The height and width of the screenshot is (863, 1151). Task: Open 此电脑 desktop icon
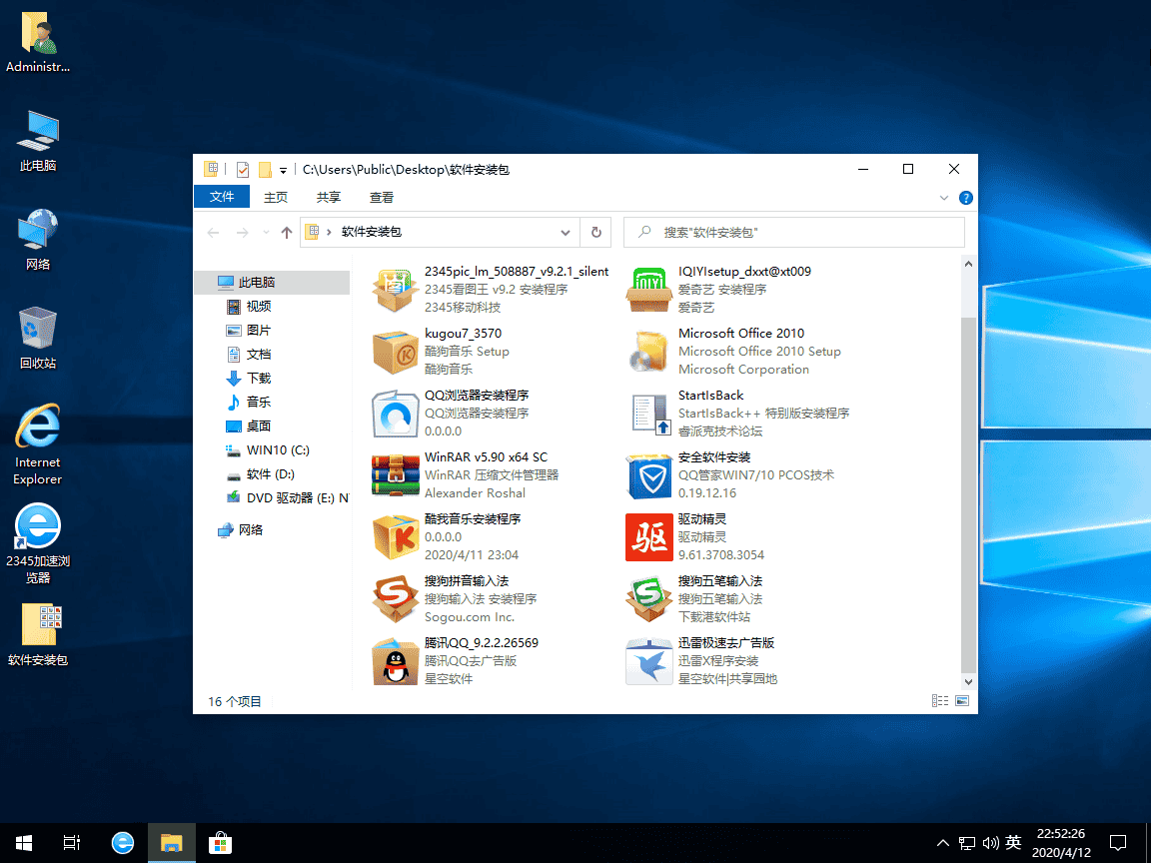(38, 141)
